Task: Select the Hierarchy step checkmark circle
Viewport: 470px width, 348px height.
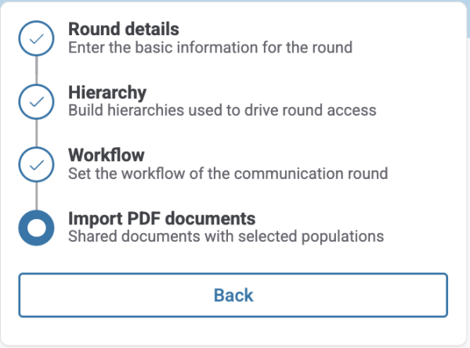Action: pos(36,102)
